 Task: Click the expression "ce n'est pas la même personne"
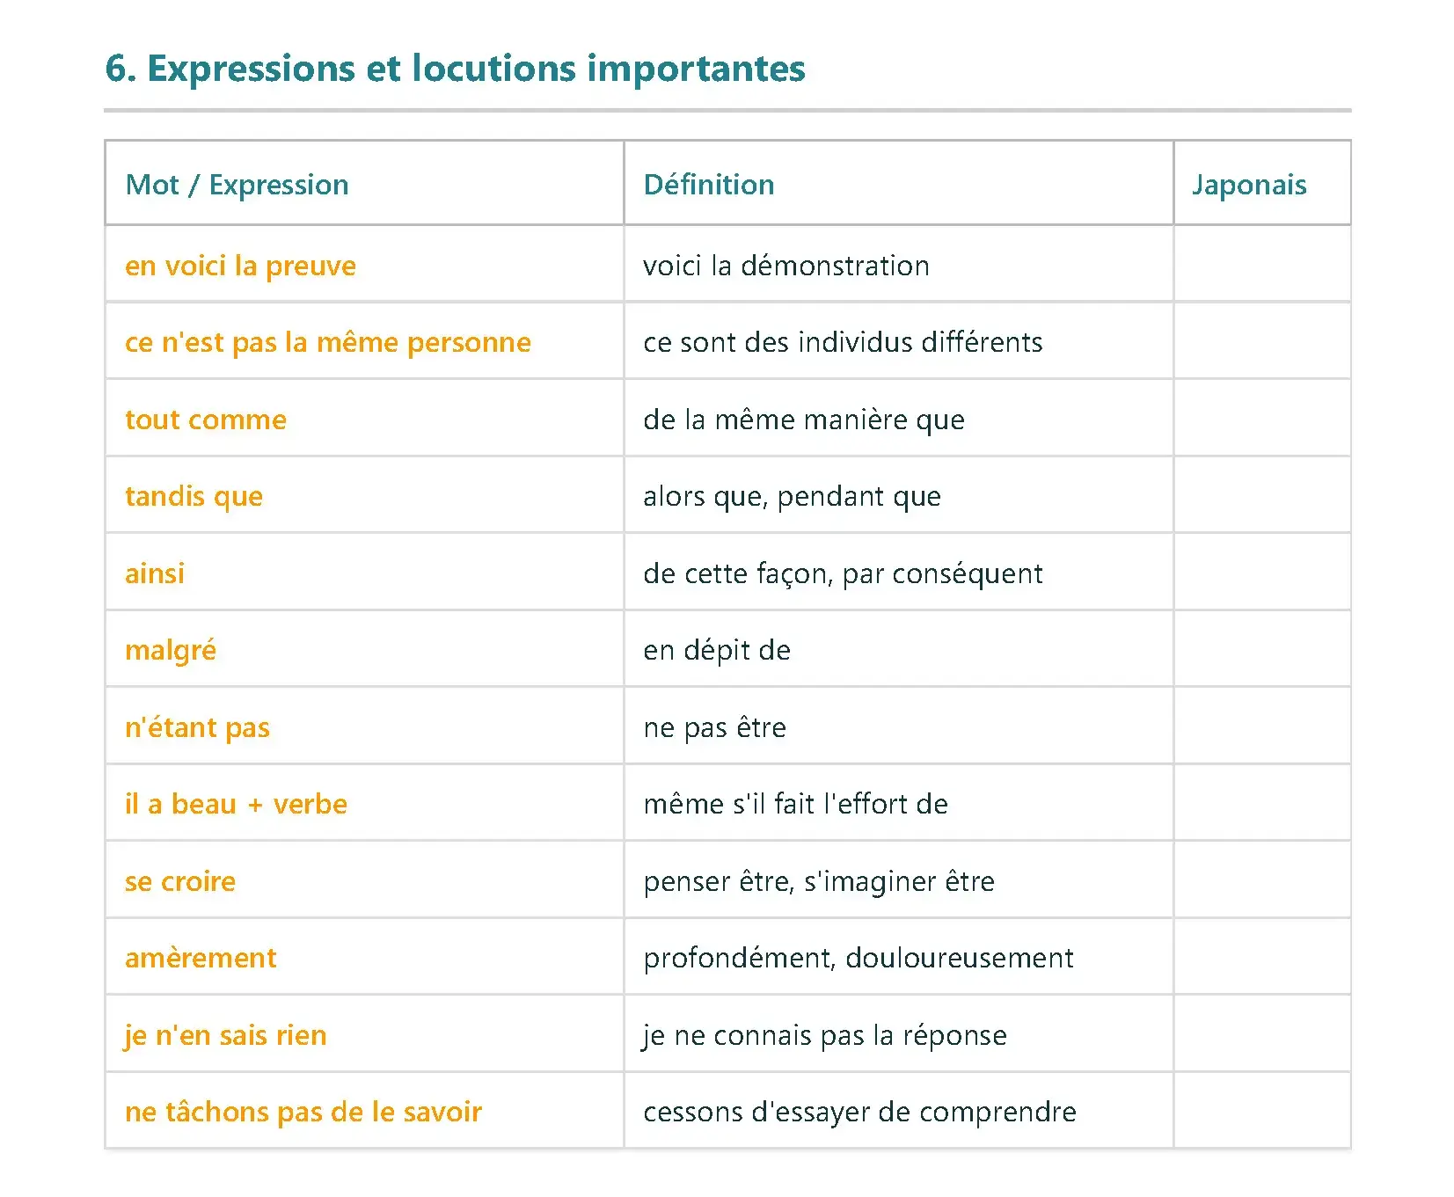coord(328,342)
